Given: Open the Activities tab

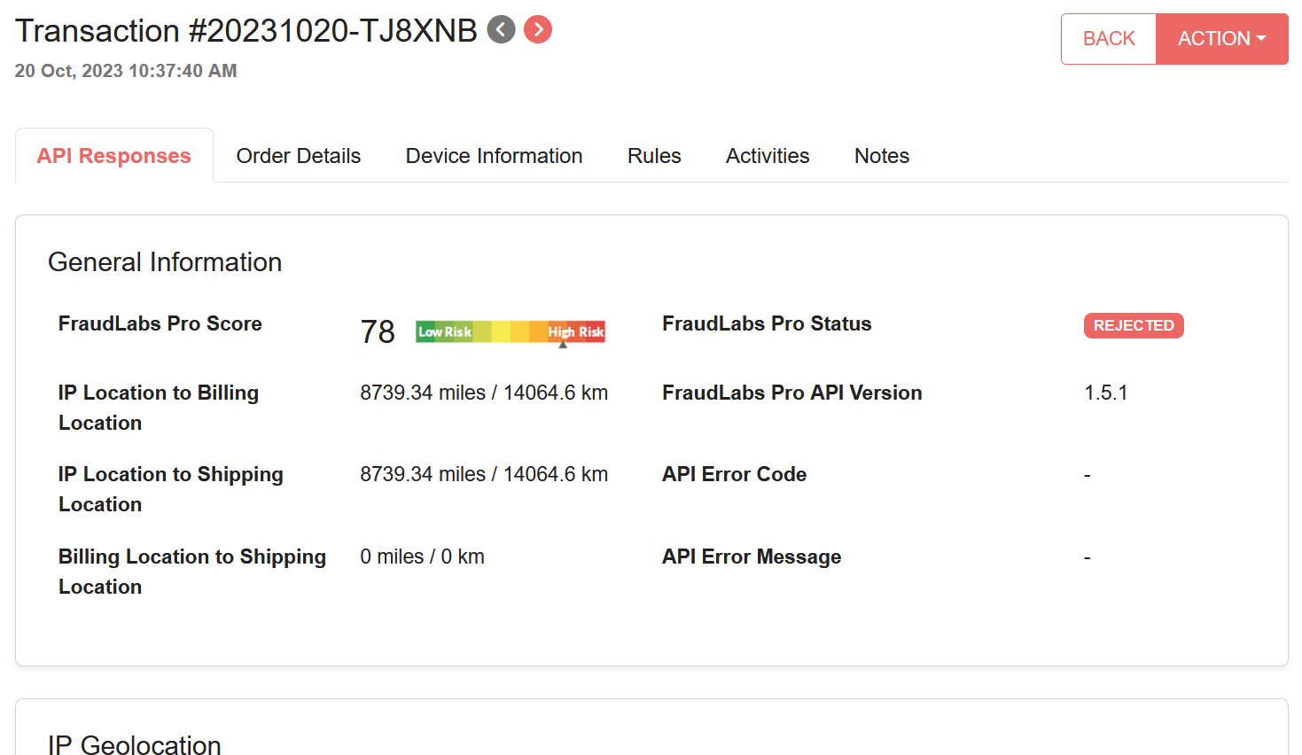Looking at the screenshot, I should (768, 156).
